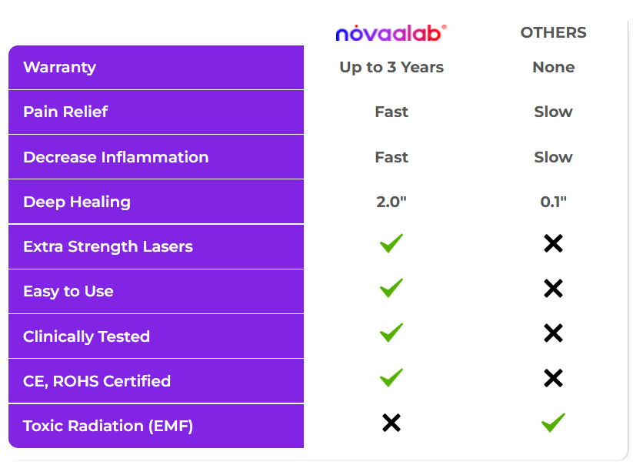633x465 pixels.
Task: Click green checkmark in Easy to Use row
Action: click(x=391, y=288)
